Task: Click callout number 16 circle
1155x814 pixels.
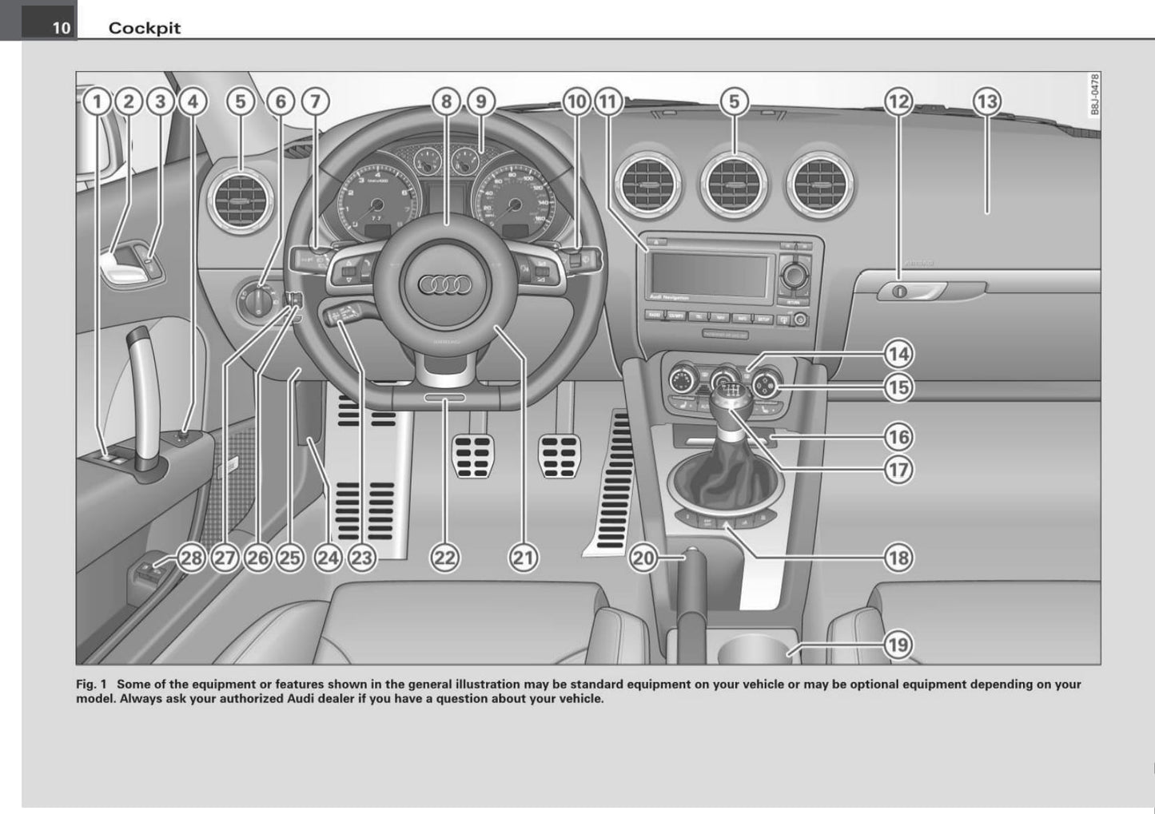Action: 898,437
